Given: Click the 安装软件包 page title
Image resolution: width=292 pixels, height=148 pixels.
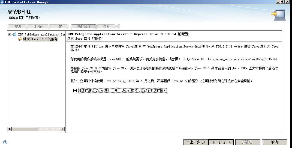Looking at the screenshot, I should (x=19, y=12).
